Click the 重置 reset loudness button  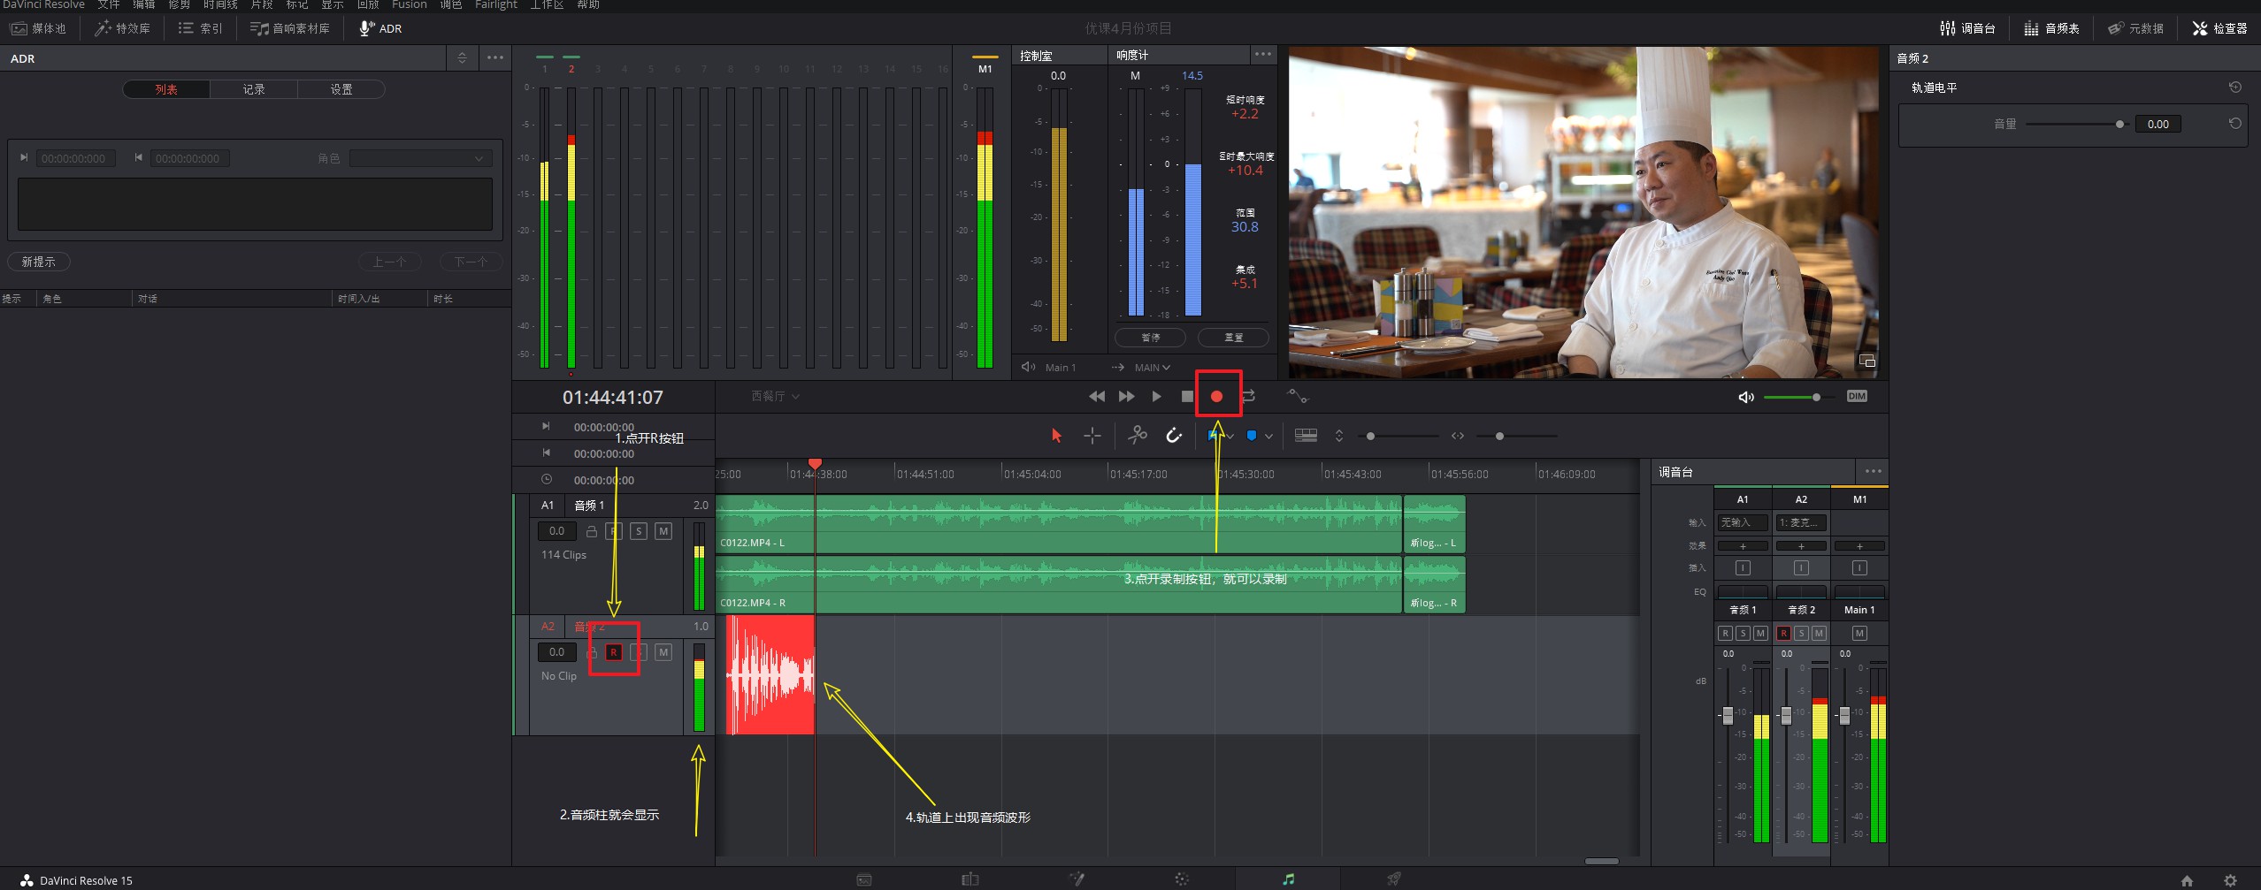click(x=1233, y=338)
